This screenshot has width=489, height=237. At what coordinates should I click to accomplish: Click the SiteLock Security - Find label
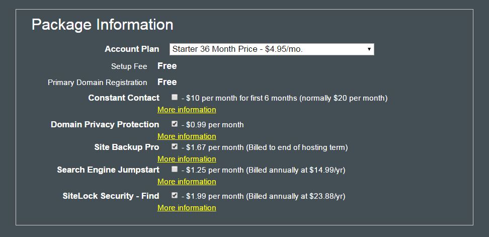tap(111, 196)
